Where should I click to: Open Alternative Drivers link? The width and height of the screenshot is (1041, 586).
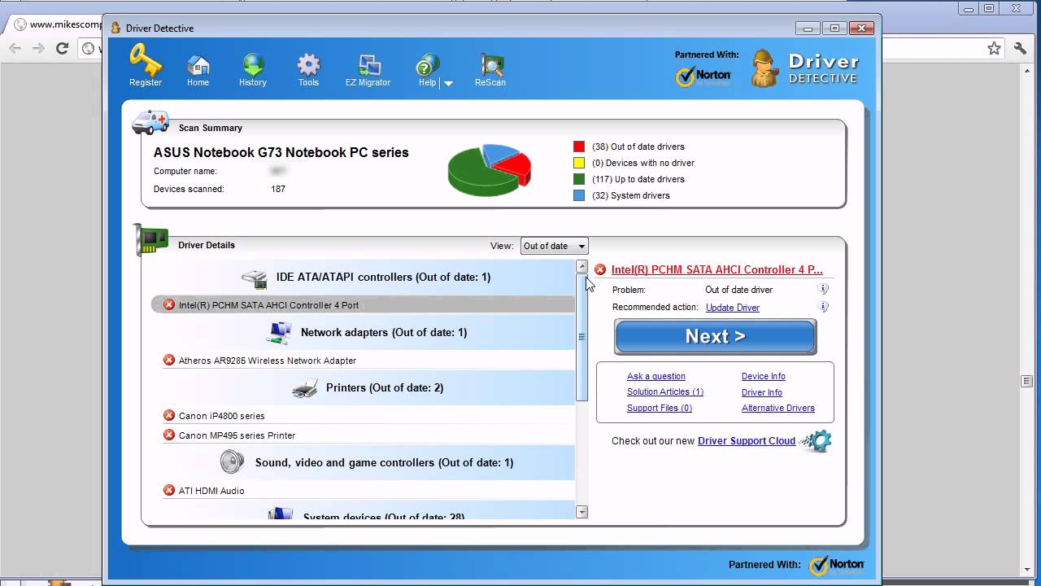point(778,409)
